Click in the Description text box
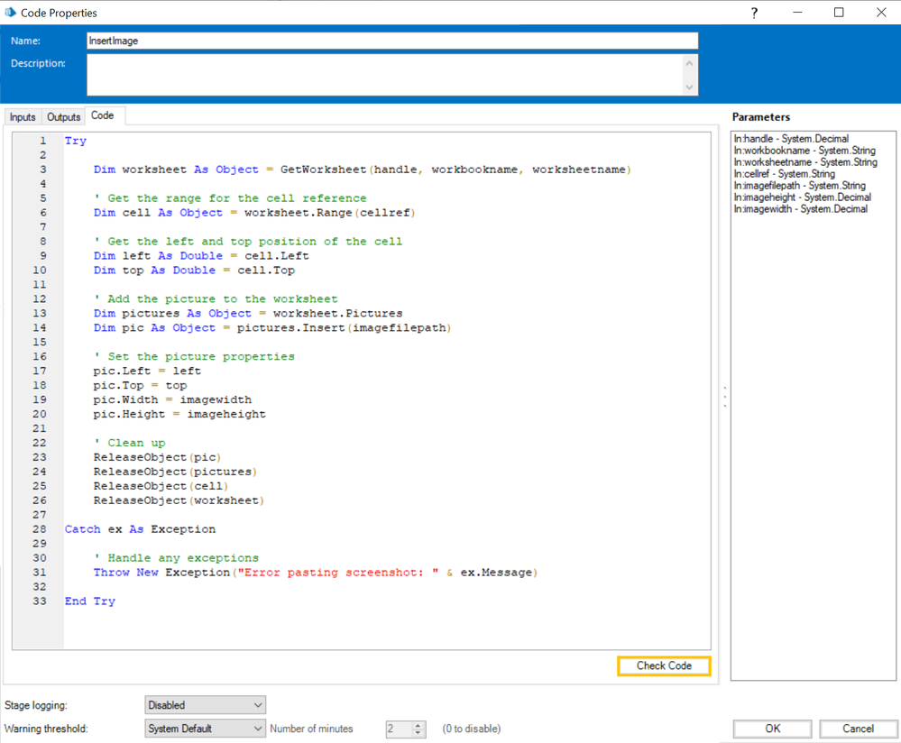 [x=384, y=75]
